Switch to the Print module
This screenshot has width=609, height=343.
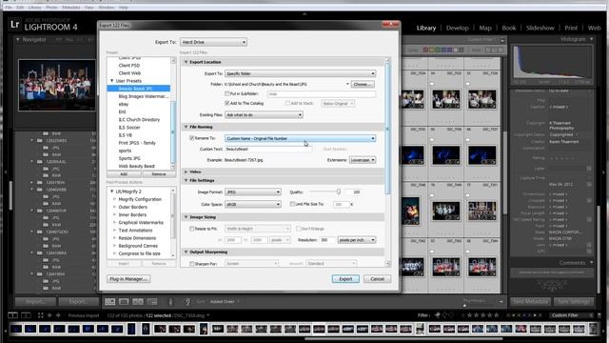tap(571, 28)
